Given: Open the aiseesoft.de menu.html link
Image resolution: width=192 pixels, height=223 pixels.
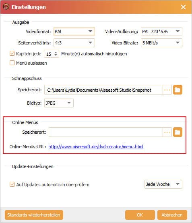Looking at the screenshot, I should pyautogui.click(x=96, y=147).
